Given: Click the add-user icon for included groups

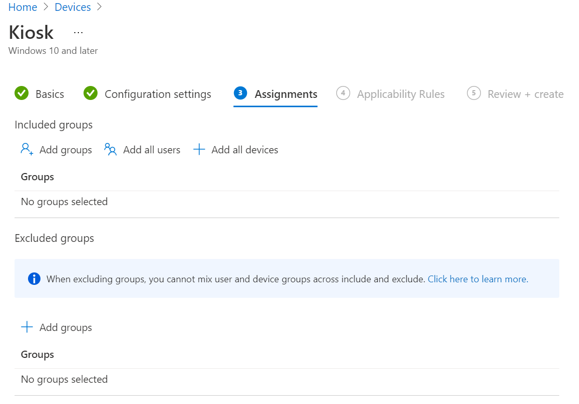Looking at the screenshot, I should point(27,150).
